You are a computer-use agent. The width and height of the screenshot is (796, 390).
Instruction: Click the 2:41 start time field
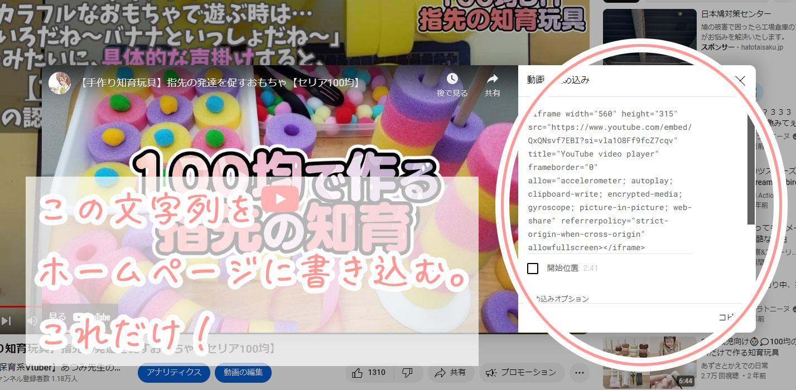591,268
